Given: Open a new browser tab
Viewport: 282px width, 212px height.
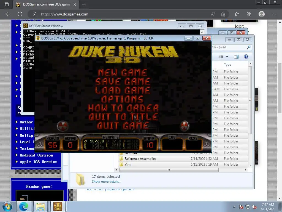Looking at the screenshot, I should pos(84,4).
